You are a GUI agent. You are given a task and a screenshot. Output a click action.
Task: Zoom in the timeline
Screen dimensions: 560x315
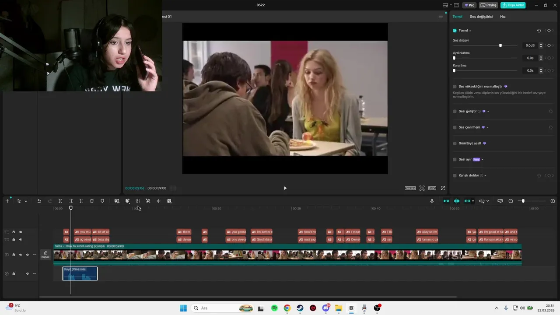pyautogui.click(x=553, y=201)
